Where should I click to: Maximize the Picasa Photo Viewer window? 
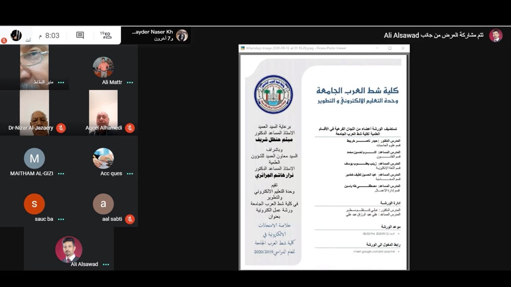tap(390, 48)
